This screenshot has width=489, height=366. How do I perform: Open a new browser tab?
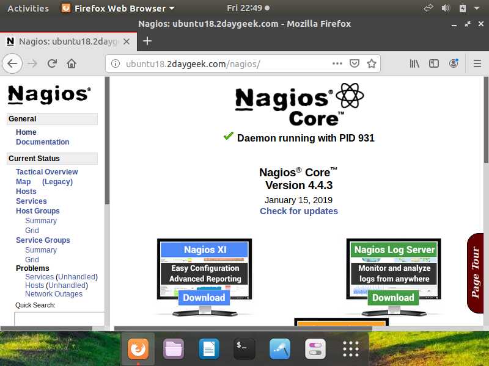[x=147, y=41]
